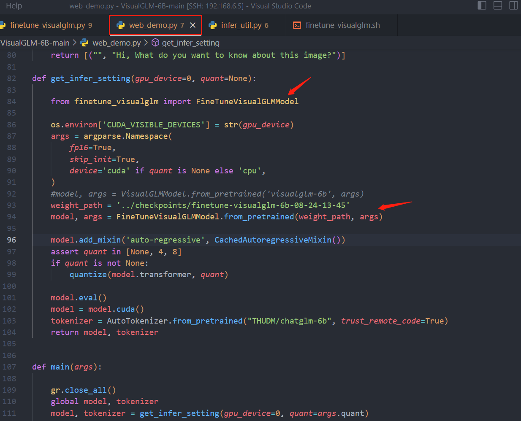Click the shell script icon on finetune_visualglm.sh tab

[x=297, y=25]
